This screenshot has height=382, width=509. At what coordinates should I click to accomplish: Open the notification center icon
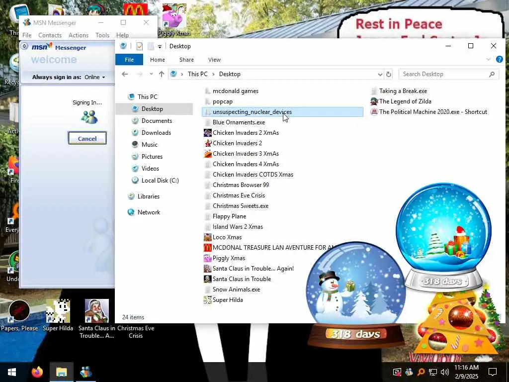click(493, 372)
